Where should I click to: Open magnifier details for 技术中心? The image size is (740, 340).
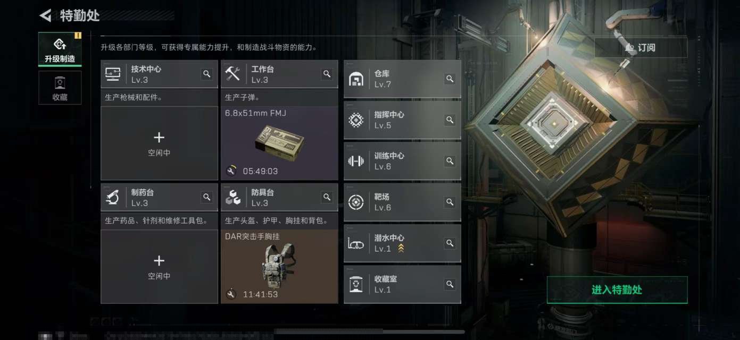[207, 74]
